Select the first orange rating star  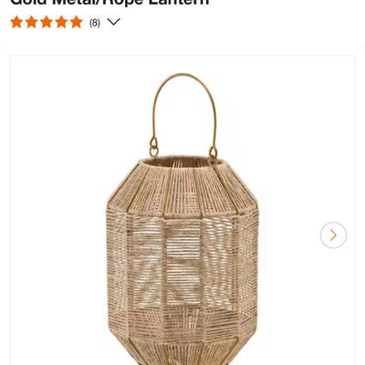click(16, 22)
